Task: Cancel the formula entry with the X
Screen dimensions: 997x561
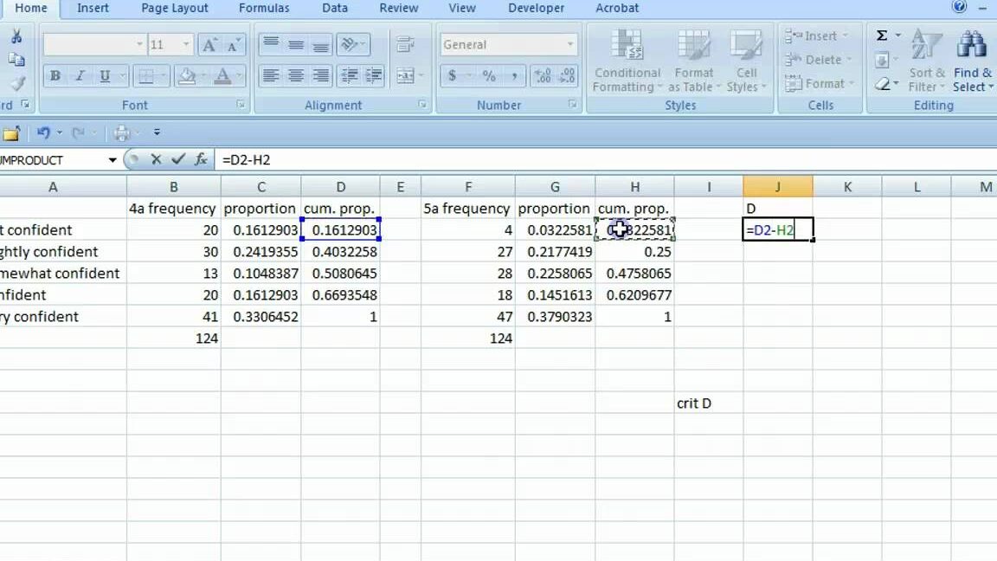Action: tap(156, 159)
